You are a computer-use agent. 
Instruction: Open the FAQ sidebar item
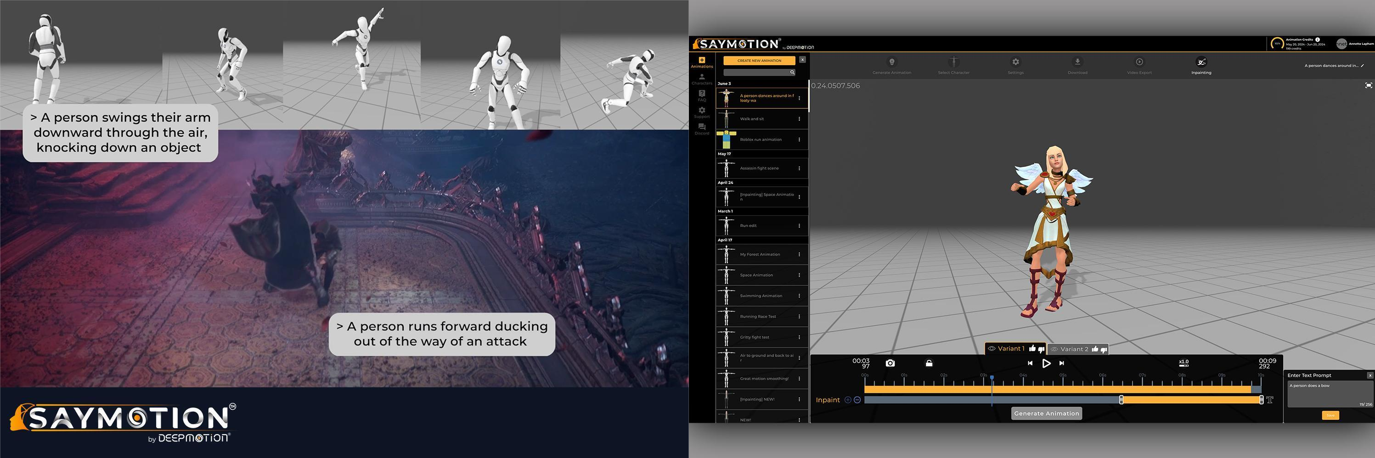click(x=701, y=96)
